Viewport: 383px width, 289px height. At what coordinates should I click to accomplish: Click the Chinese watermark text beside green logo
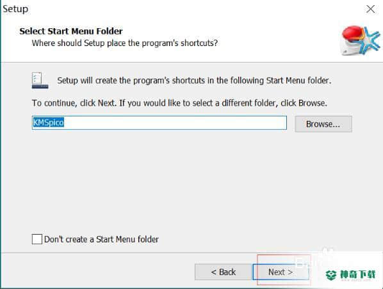click(357, 275)
